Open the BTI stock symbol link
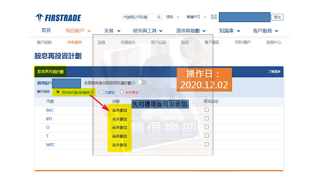 [49, 119]
